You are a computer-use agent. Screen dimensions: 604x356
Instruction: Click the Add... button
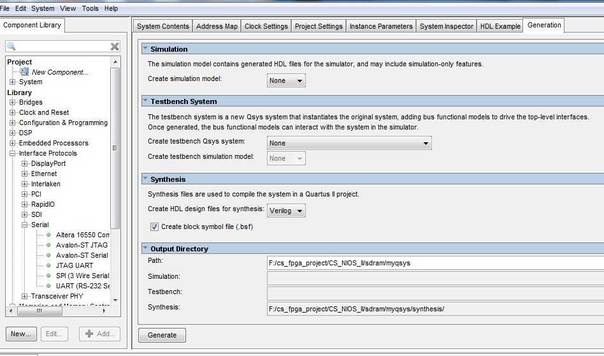pos(100,334)
